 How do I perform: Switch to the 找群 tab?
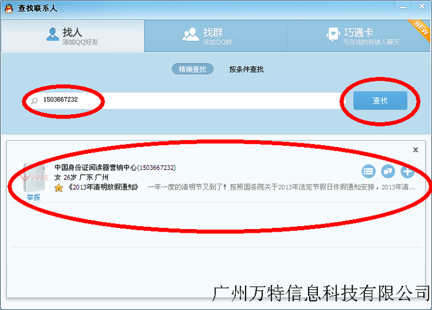point(215,36)
